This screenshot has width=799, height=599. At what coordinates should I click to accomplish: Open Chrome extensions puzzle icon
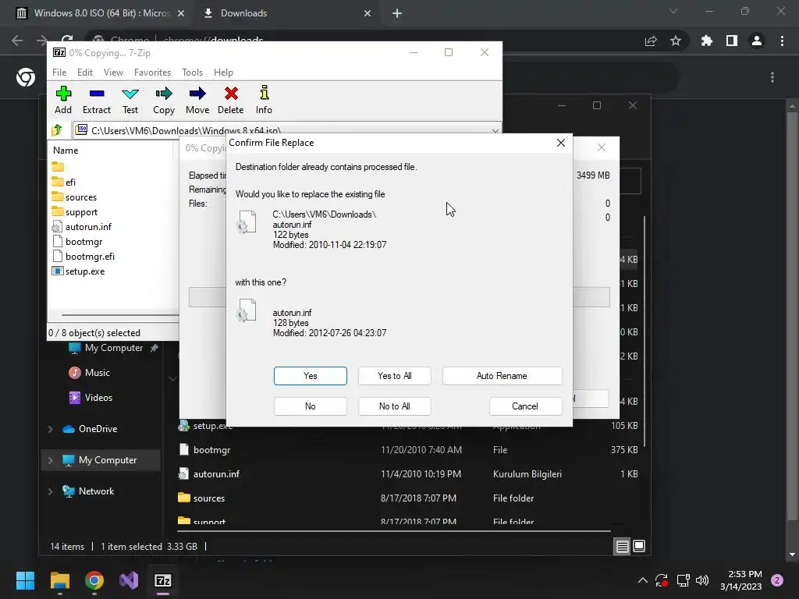[707, 41]
